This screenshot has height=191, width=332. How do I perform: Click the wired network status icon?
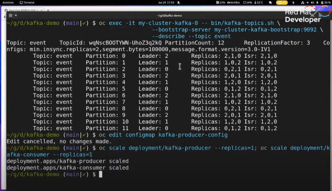(x=302, y=3)
